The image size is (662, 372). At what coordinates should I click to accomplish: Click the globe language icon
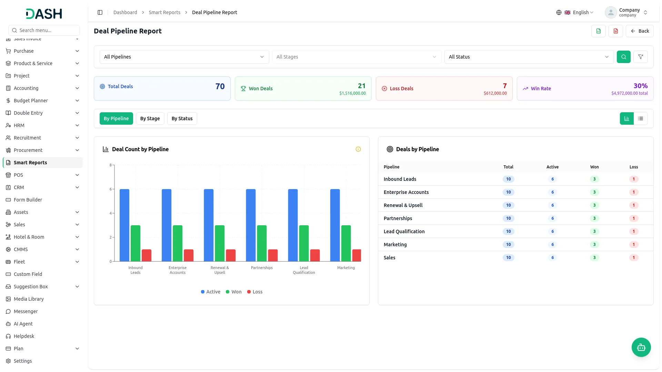coord(559,12)
